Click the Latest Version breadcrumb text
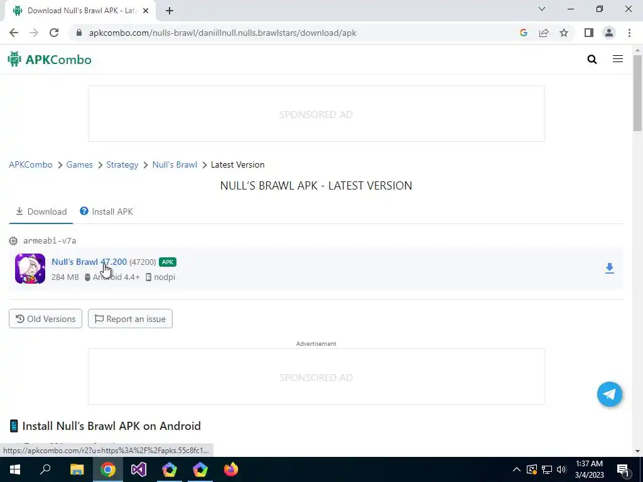 [237, 165]
